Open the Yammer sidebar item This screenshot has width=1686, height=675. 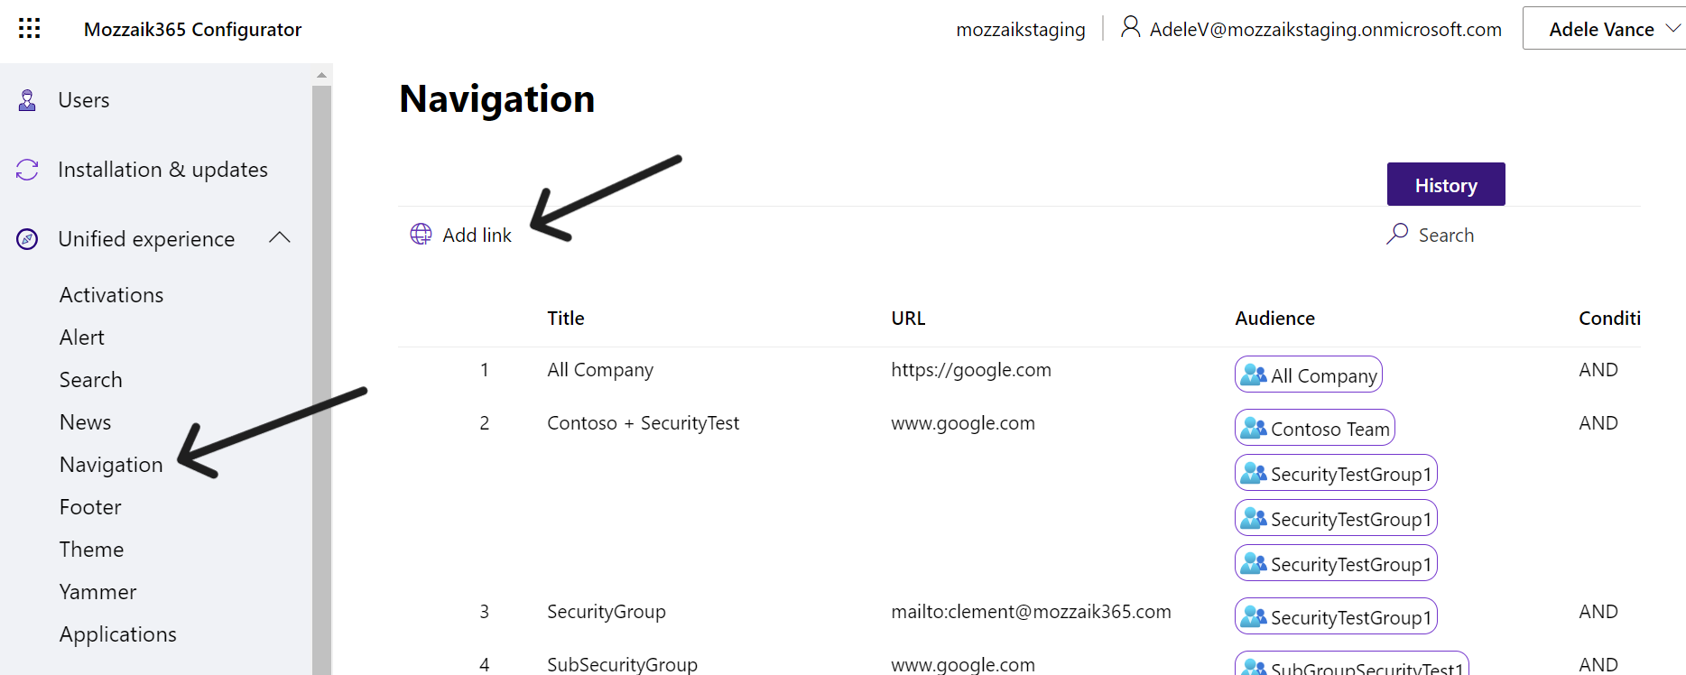97,592
